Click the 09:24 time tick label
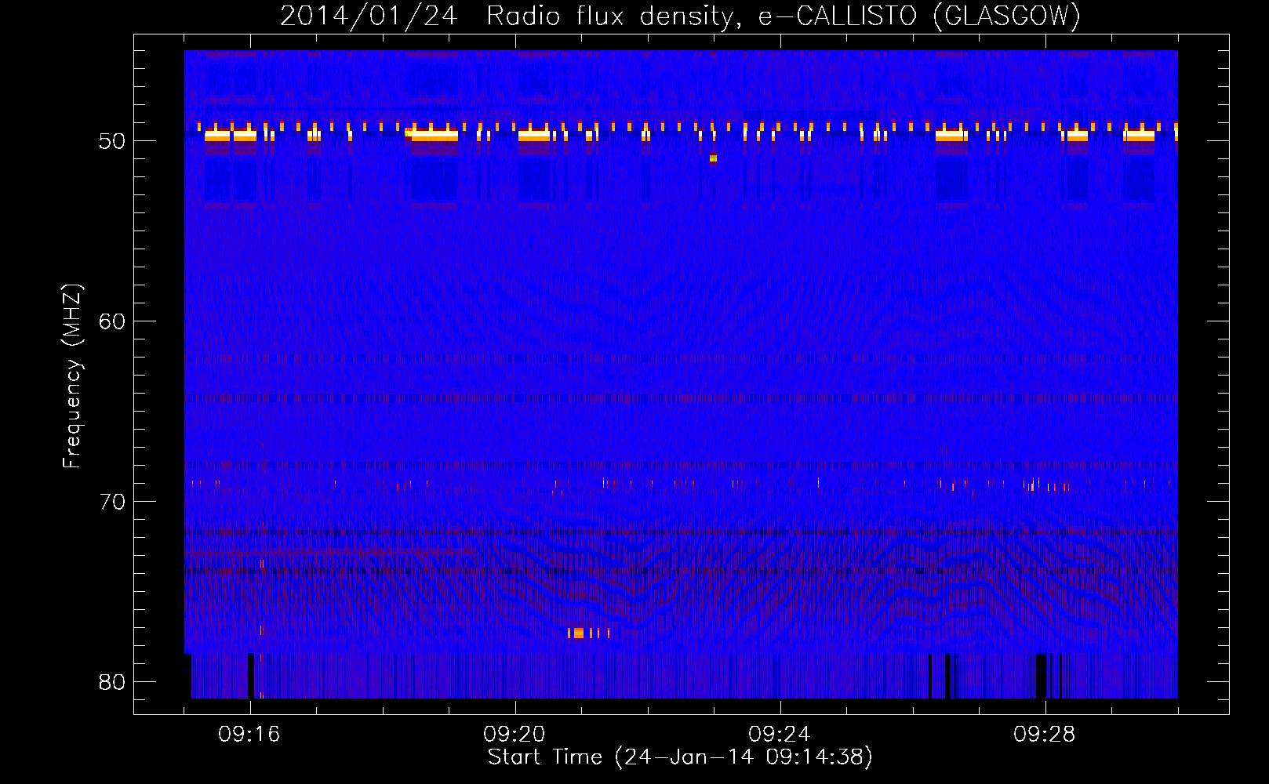The height and width of the screenshot is (784, 1269). click(x=780, y=735)
